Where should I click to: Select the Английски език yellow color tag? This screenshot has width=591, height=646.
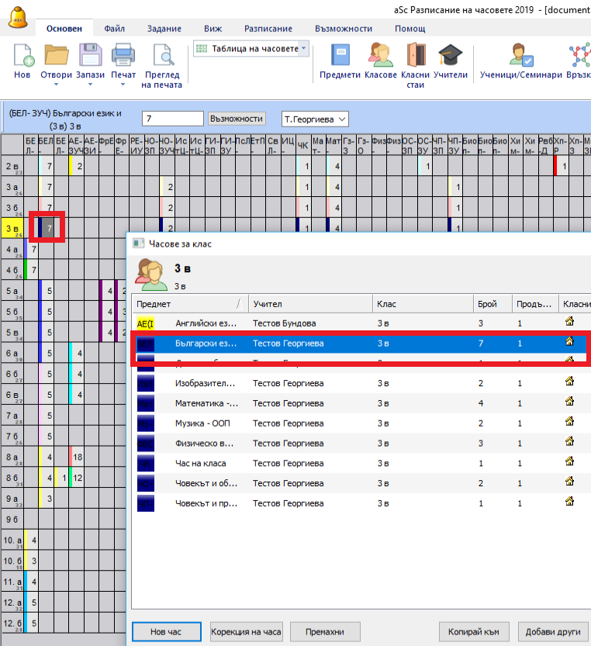coord(145,323)
